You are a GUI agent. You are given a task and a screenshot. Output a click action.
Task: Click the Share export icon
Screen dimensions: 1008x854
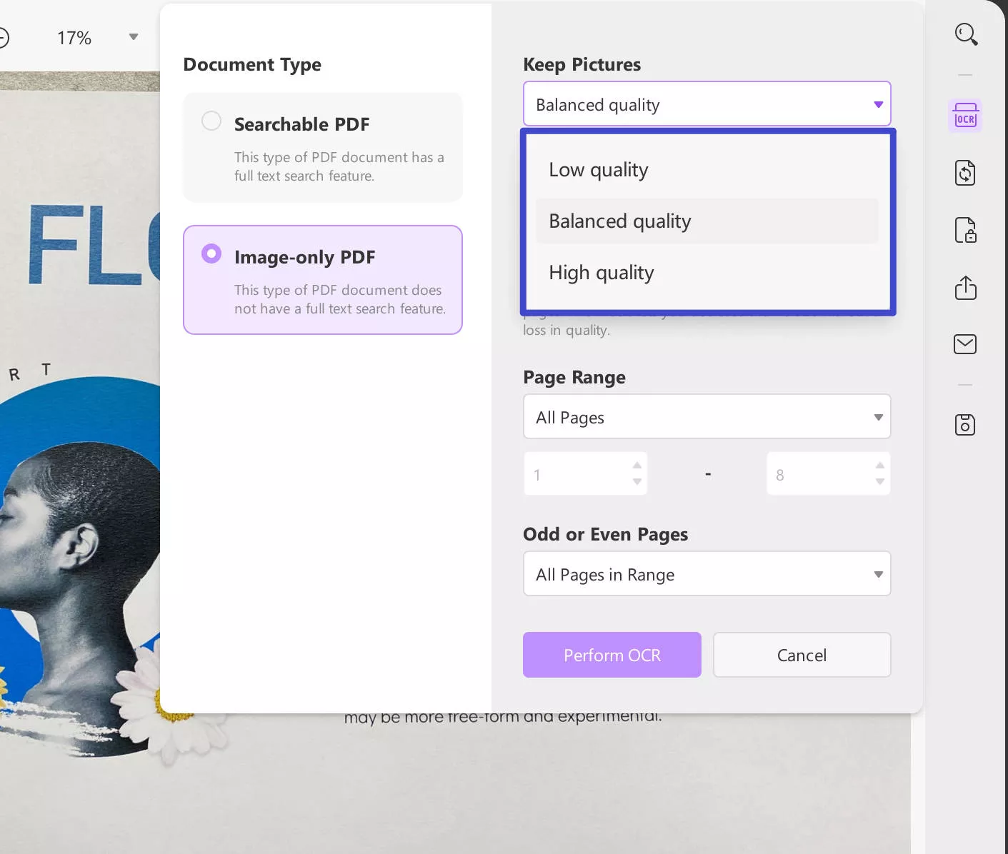coord(965,287)
